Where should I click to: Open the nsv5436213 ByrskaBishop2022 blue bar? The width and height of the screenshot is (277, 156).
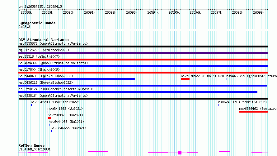pos(143,86)
